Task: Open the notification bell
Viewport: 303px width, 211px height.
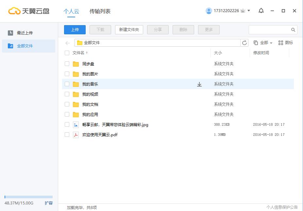Action: [x=261, y=11]
